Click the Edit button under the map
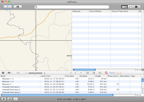 [x=18, y=73]
